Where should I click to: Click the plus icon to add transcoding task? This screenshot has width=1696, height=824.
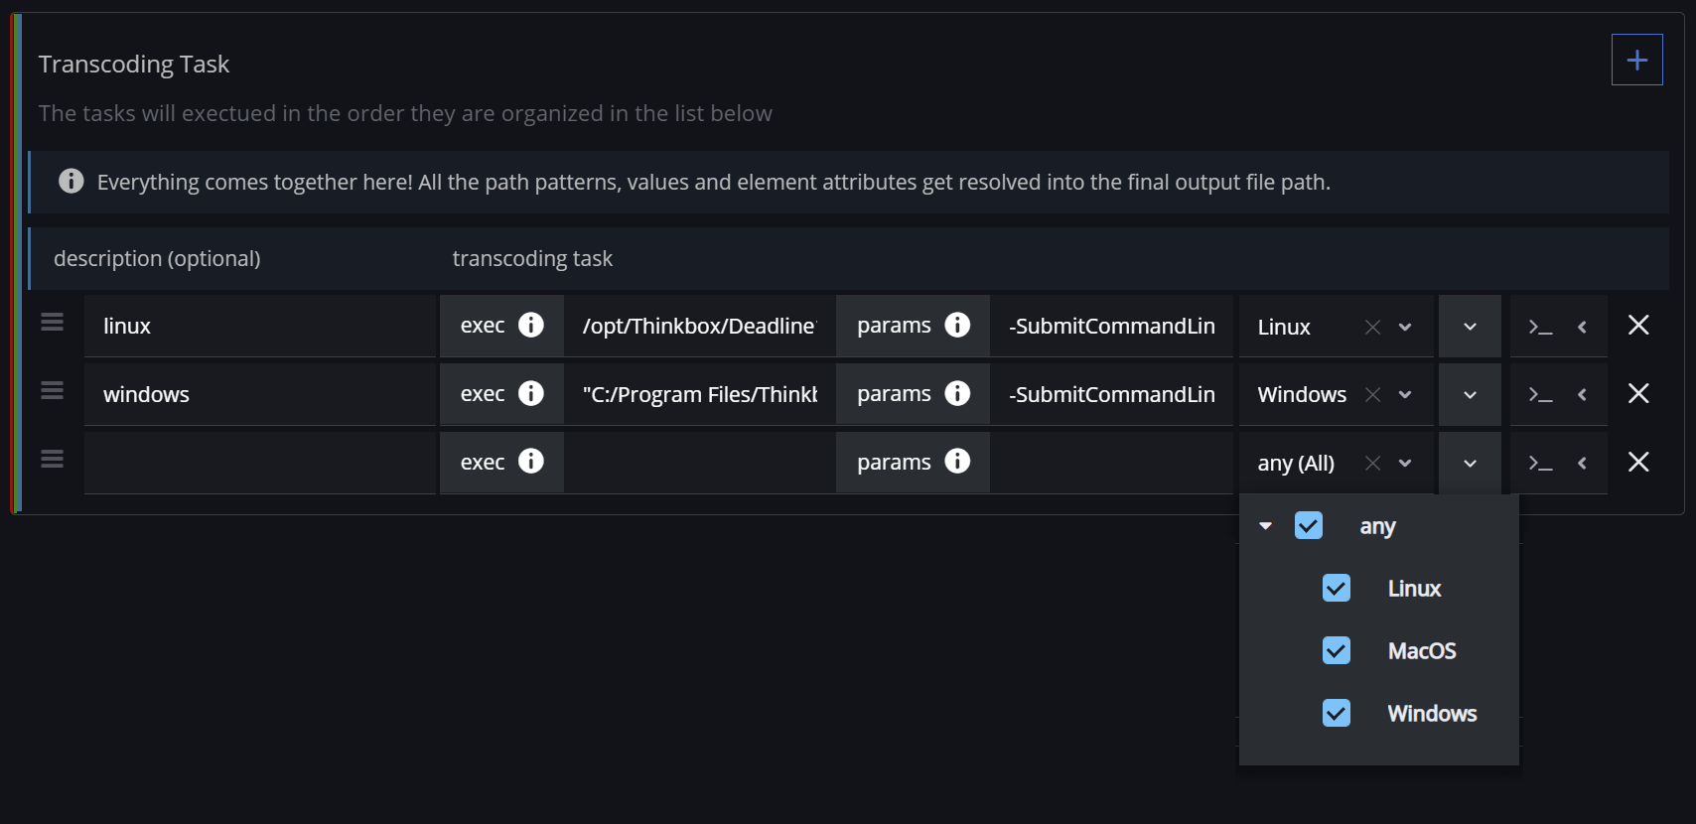pyautogui.click(x=1636, y=61)
